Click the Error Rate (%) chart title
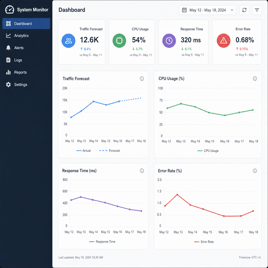 click(x=170, y=171)
